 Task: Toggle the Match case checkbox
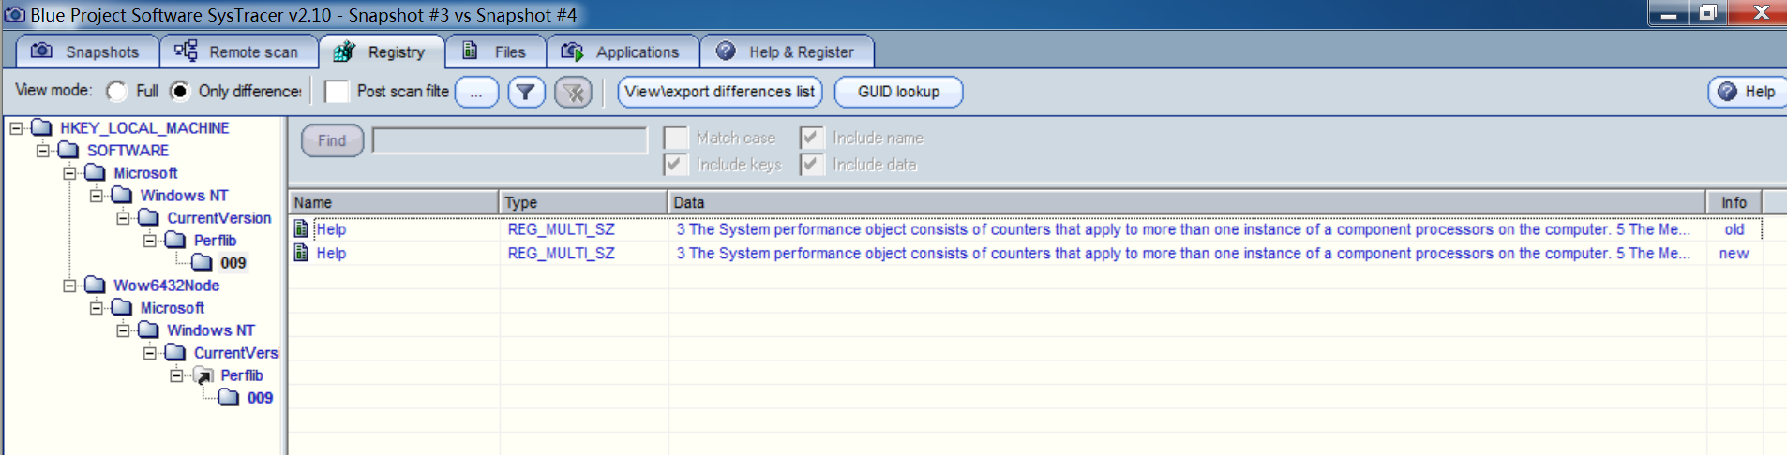(675, 138)
